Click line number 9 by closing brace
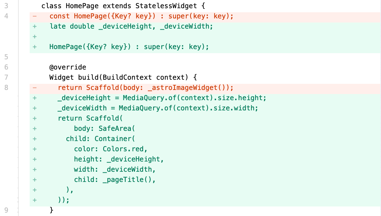The width and height of the screenshot is (381, 216). click(x=6, y=210)
